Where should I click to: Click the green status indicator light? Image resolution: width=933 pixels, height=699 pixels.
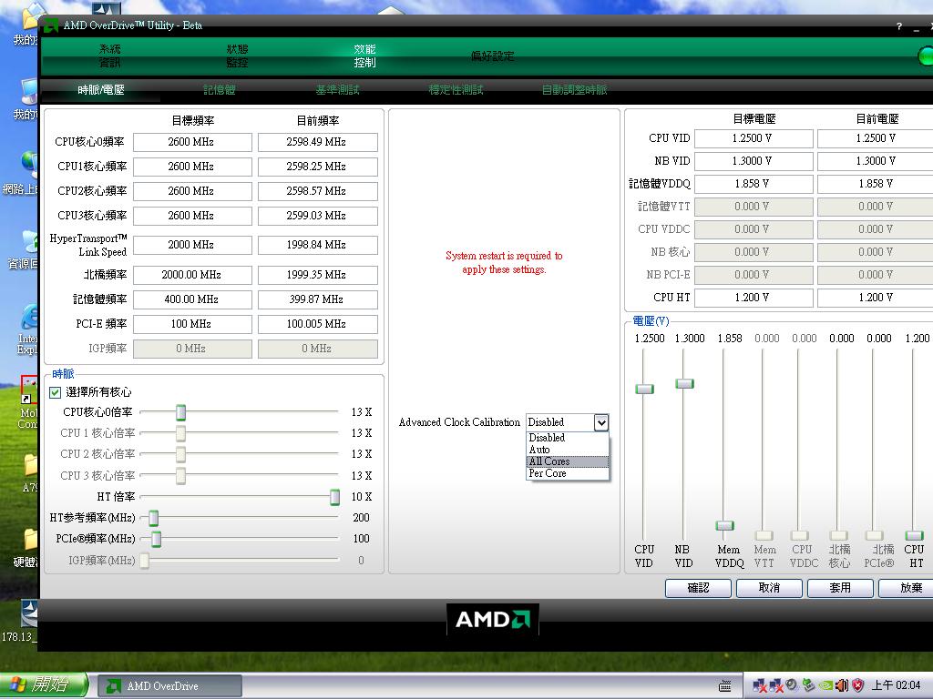pyautogui.click(x=926, y=56)
